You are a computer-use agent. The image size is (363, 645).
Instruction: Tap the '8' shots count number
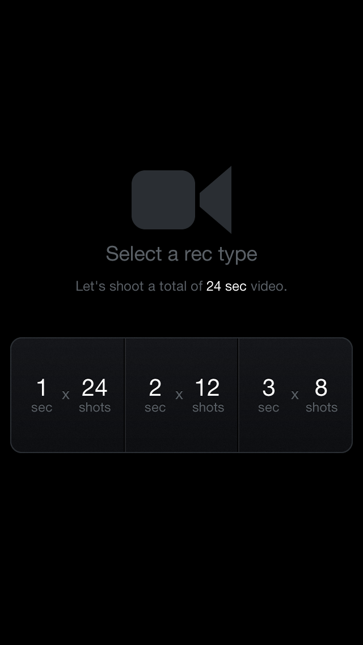point(321,388)
